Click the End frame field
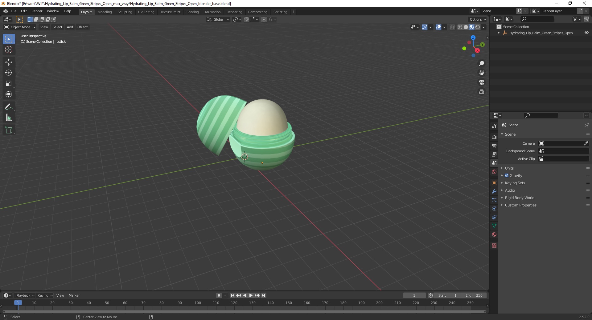592x320 pixels. coord(474,295)
